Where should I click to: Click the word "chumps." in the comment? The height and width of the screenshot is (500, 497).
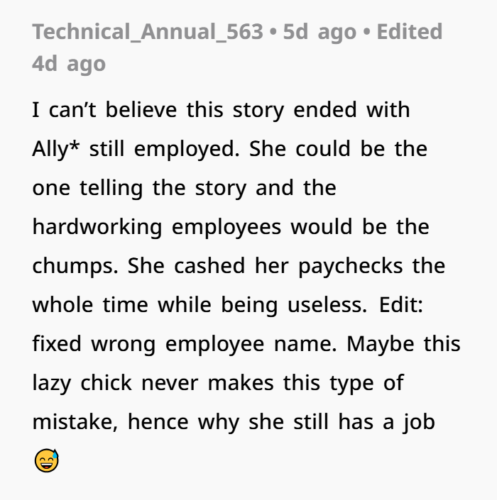tap(75, 266)
